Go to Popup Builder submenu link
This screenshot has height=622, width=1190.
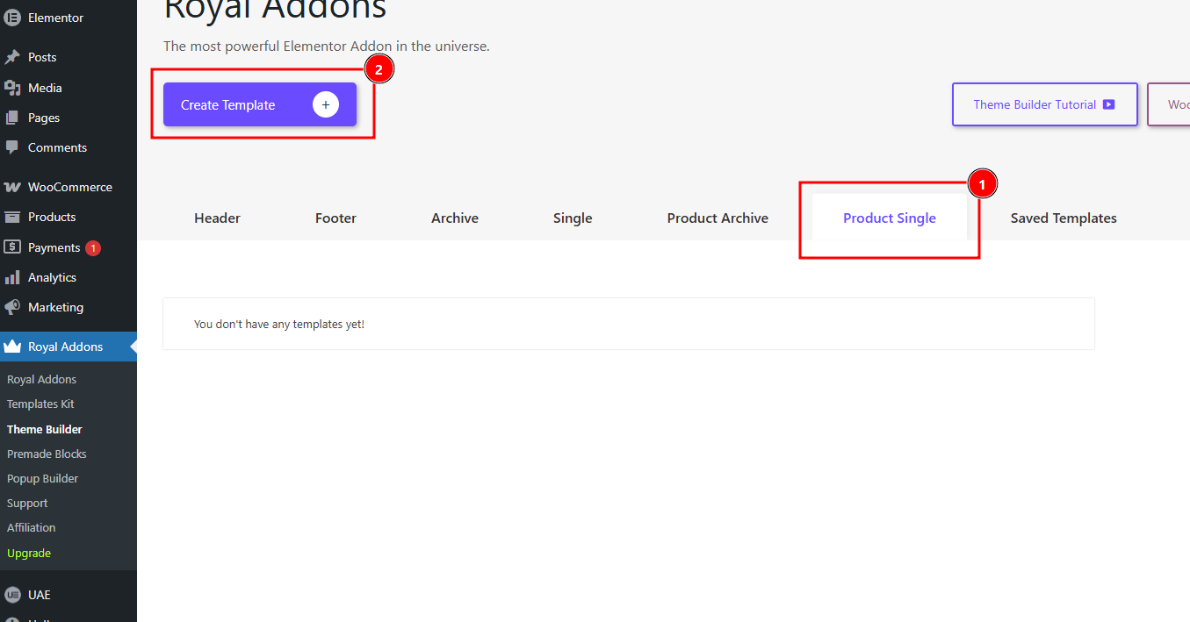(42, 478)
